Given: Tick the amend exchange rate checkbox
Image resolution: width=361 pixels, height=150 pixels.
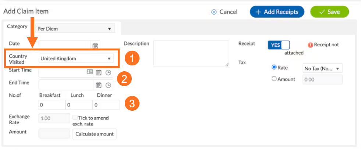Looking at the screenshot, I should 75,118.
